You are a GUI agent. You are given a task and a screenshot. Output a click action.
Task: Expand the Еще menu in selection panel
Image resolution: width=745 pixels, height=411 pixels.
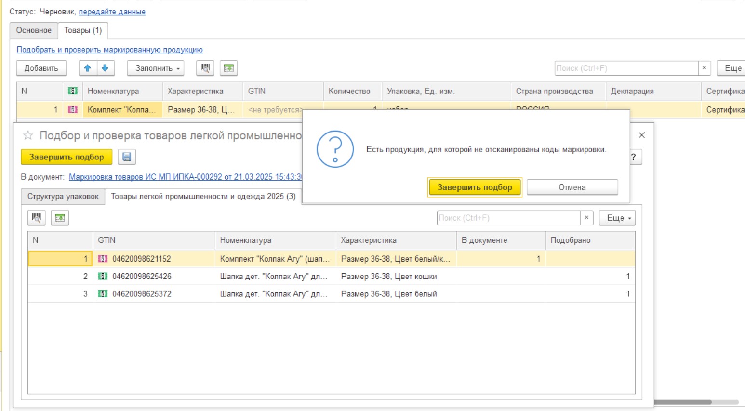pyautogui.click(x=618, y=218)
